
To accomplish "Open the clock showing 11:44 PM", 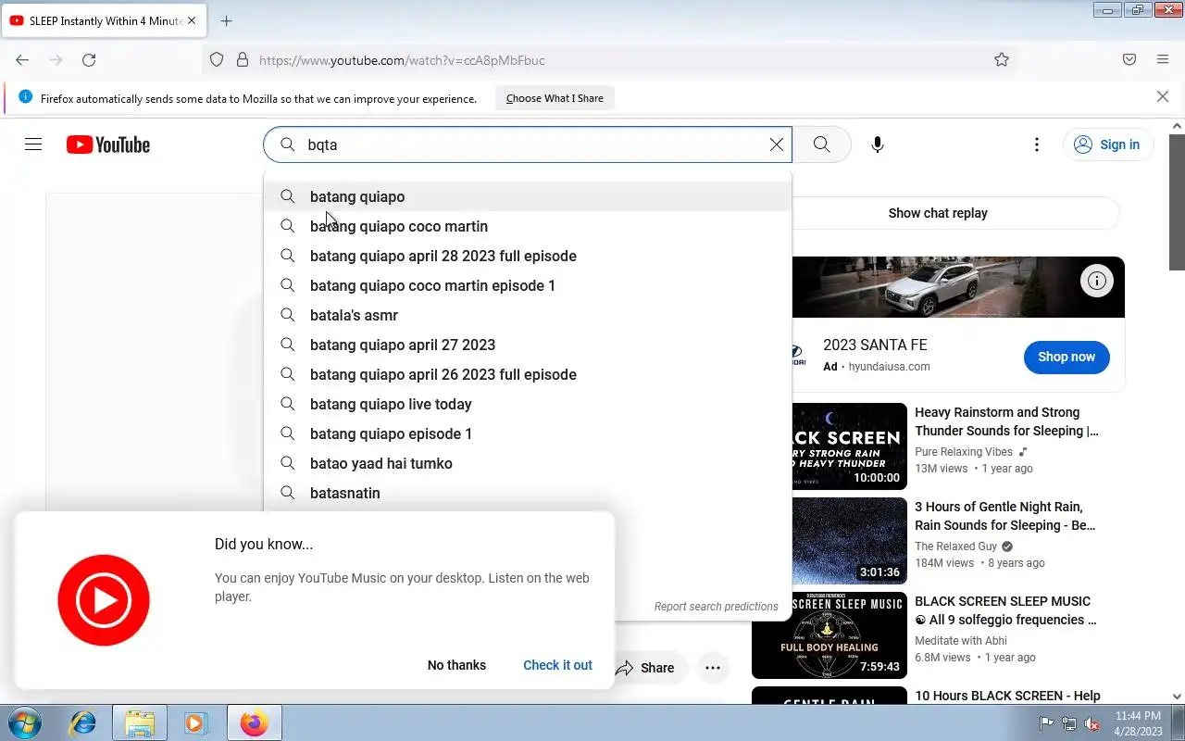I will pyautogui.click(x=1138, y=723).
